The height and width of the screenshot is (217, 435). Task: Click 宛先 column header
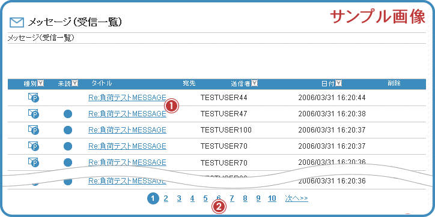tap(189, 83)
